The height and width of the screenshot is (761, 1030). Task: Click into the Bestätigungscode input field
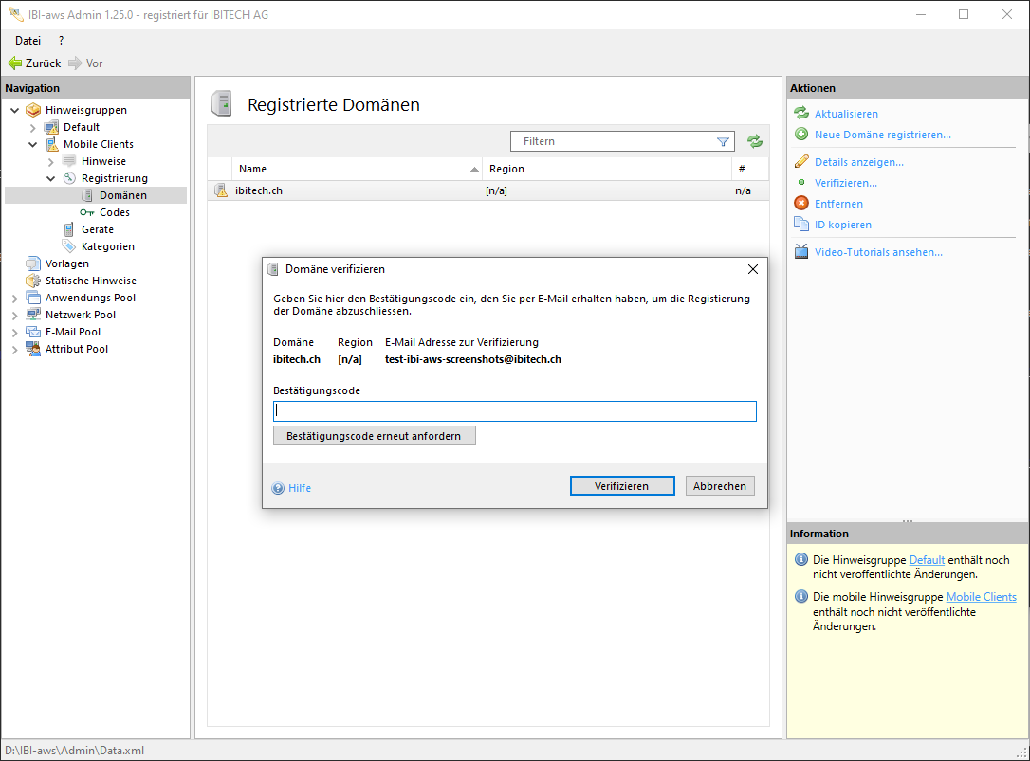pos(514,411)
